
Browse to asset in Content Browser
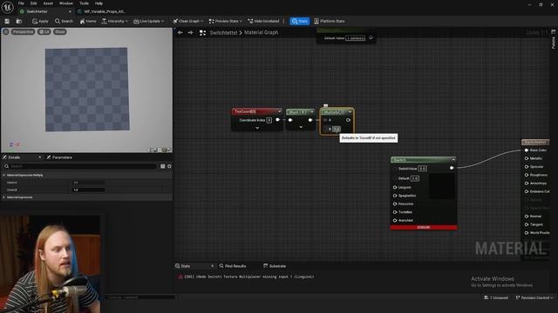(19, 21)
